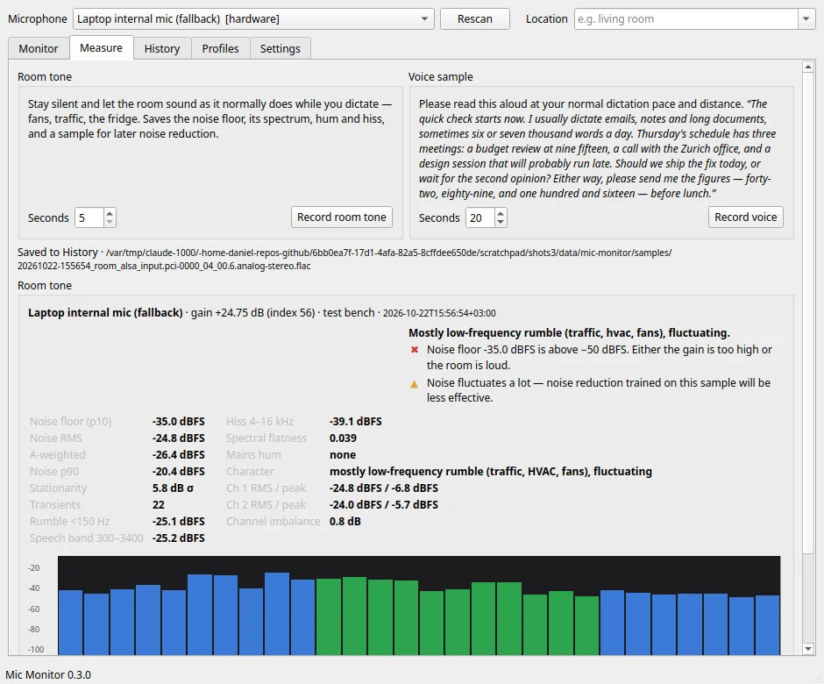Click the vertical scrollbar track

coord(808,598)
